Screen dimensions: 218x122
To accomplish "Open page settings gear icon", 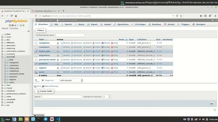I will 213,20.
